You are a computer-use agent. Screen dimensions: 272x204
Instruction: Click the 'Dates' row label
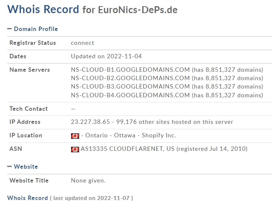tap(18, 56)
